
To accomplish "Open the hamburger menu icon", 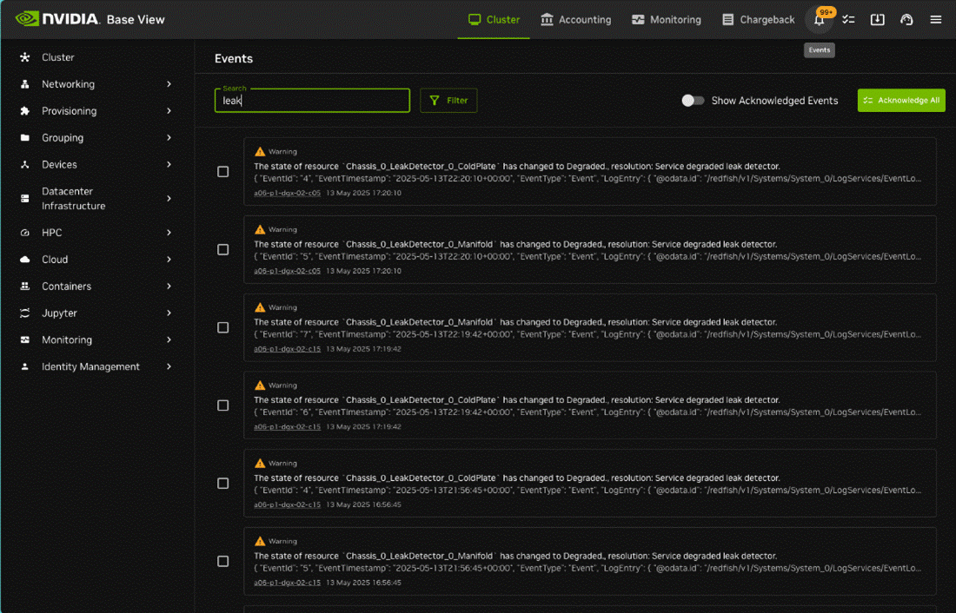I will tap(936, 20).
